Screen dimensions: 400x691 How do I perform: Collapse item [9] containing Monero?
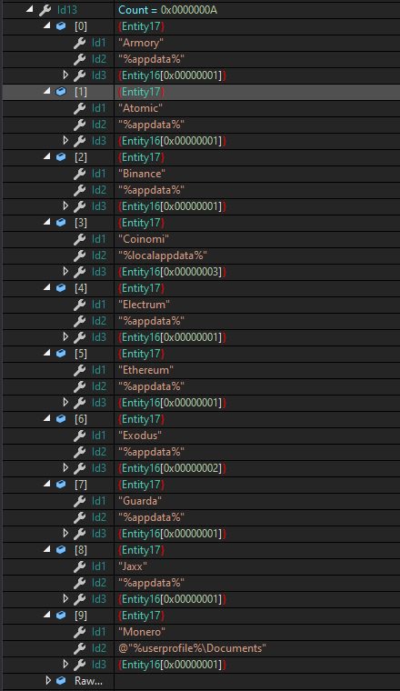pyautogui.click(x=46, y=615)
